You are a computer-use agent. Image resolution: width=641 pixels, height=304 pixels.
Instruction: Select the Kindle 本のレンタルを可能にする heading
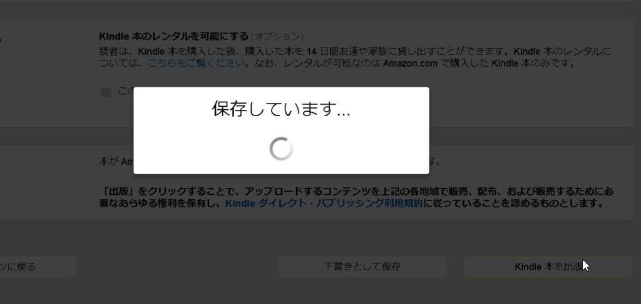click(174, 36)
